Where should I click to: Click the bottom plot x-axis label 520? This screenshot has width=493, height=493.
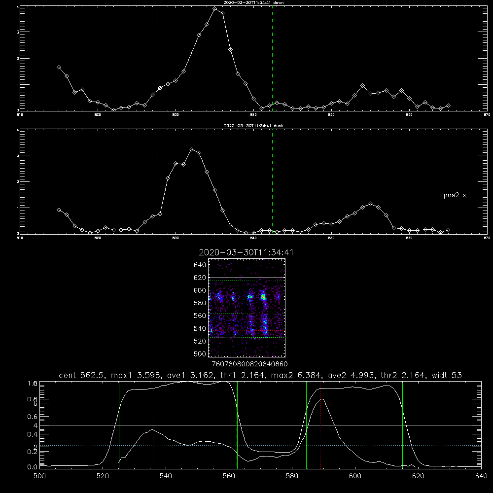coord(103,476)
